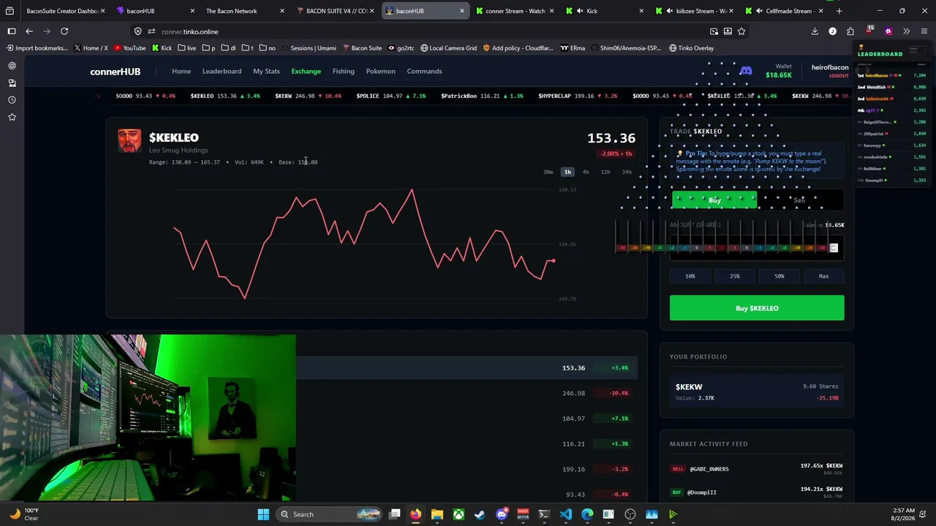Screen dimensions: 936x526
Task: Open Windows Start menu
Action: 263,514
